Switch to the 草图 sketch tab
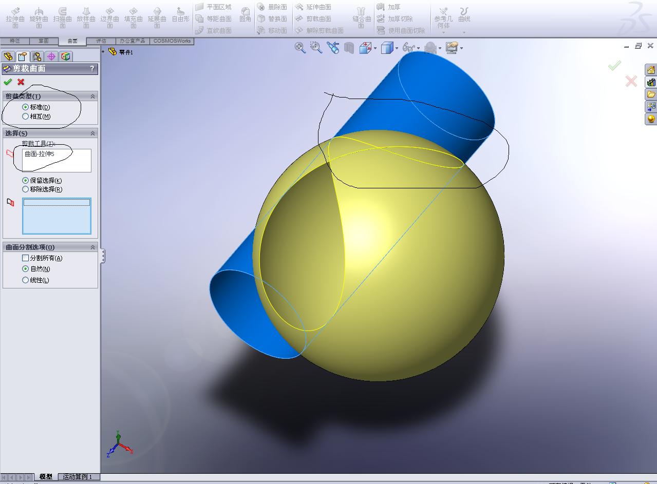The image size is (657, 484). (44, 41)
